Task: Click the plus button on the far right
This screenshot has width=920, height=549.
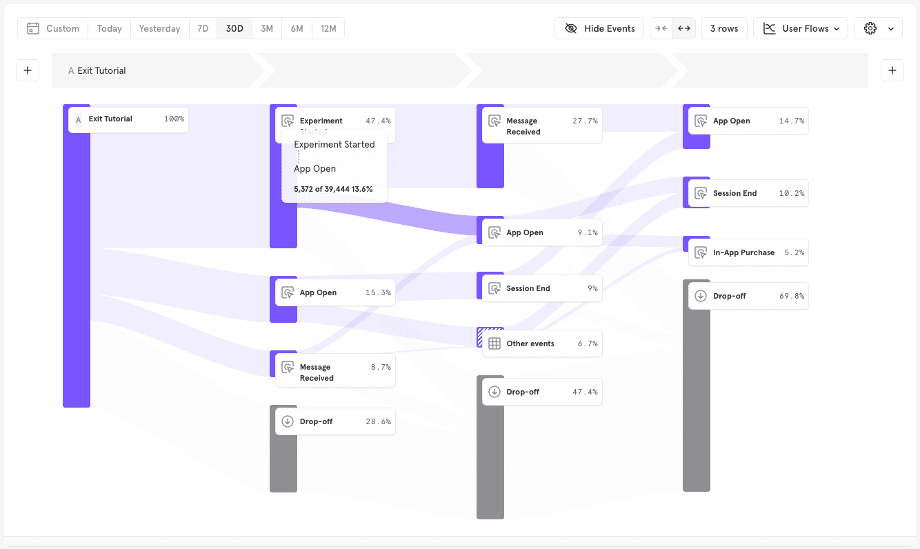Action: 892,70
